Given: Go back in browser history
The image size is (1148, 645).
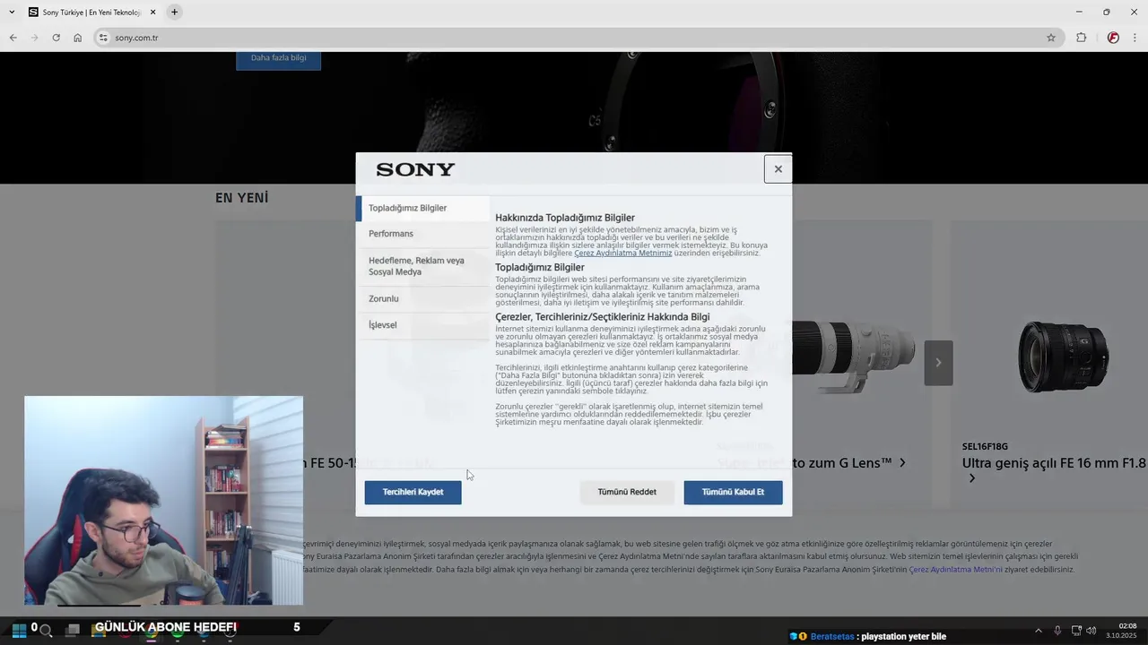Looking at the screenshot, I should [x=13, y=38].
